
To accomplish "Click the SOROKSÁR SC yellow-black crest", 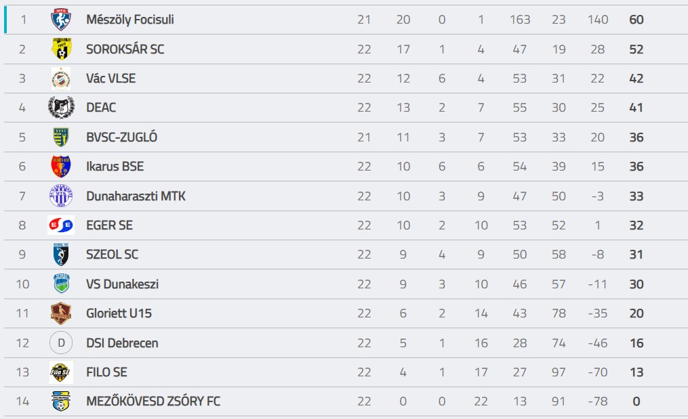I will pos(62,49).
